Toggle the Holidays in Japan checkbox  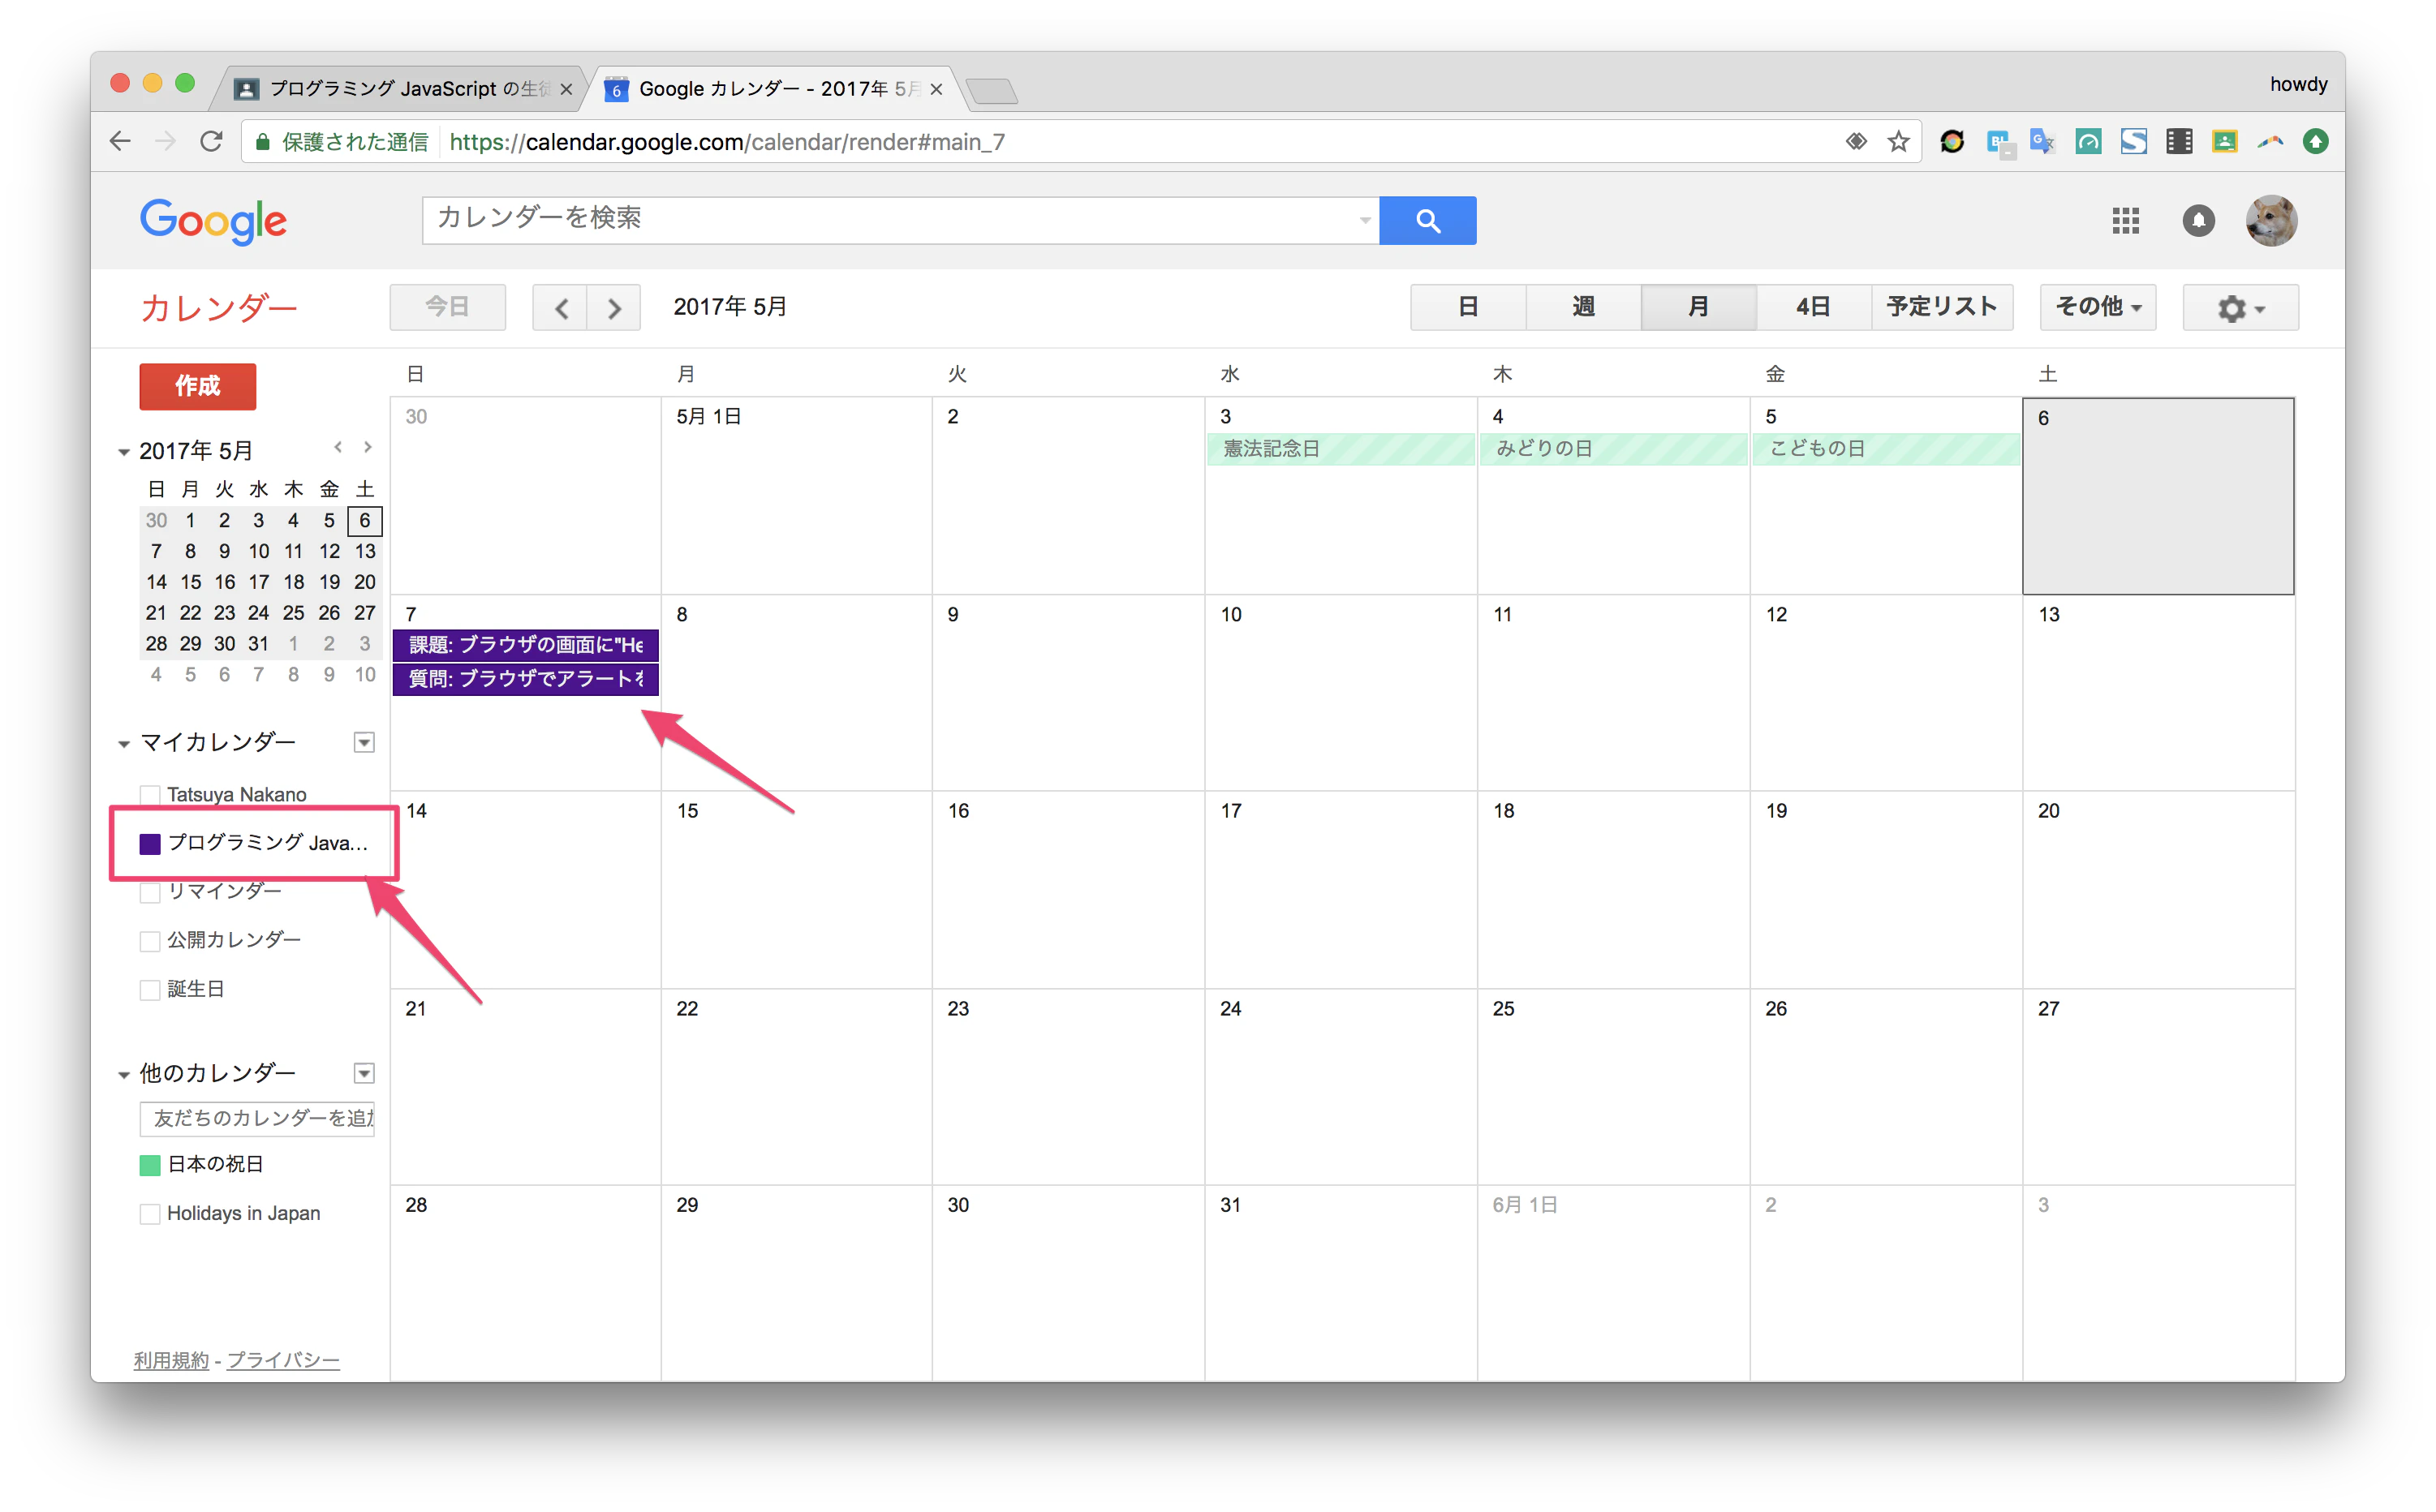click(150, 1214)
